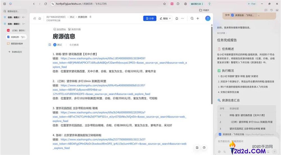281x155 pixels.
Task: Click the lightbulb icon in the browser toolbar
Action: point(210,4)
